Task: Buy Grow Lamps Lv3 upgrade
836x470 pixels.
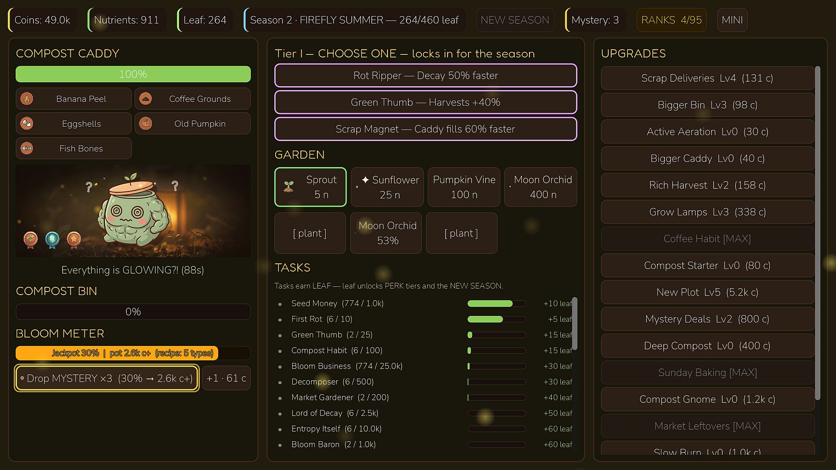Action: click(x=708, y=212)
